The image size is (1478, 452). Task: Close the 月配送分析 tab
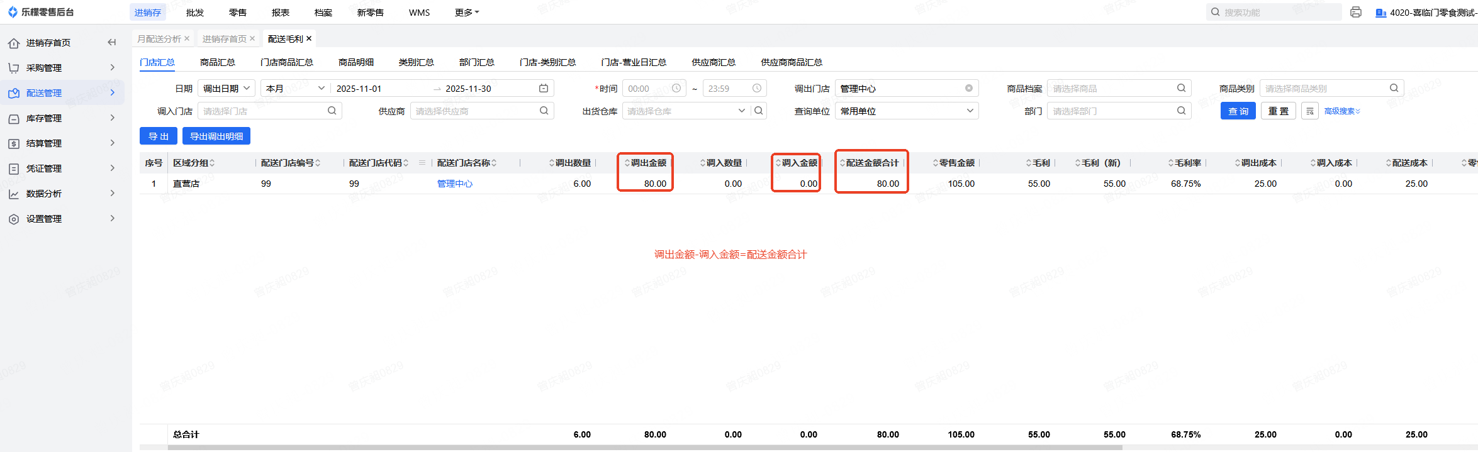187,38
